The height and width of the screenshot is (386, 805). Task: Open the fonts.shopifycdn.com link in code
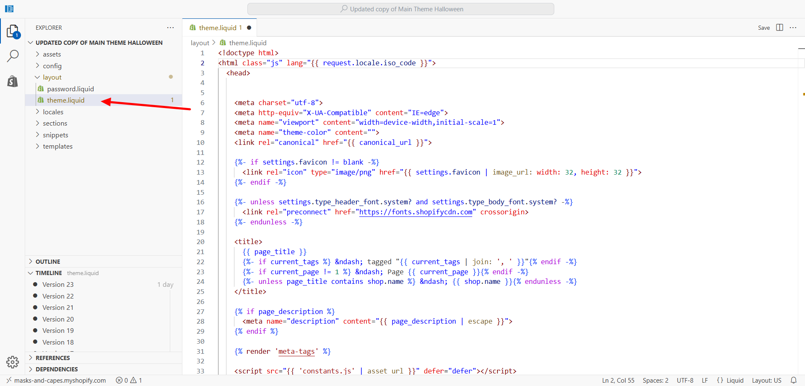coord(415,212)
